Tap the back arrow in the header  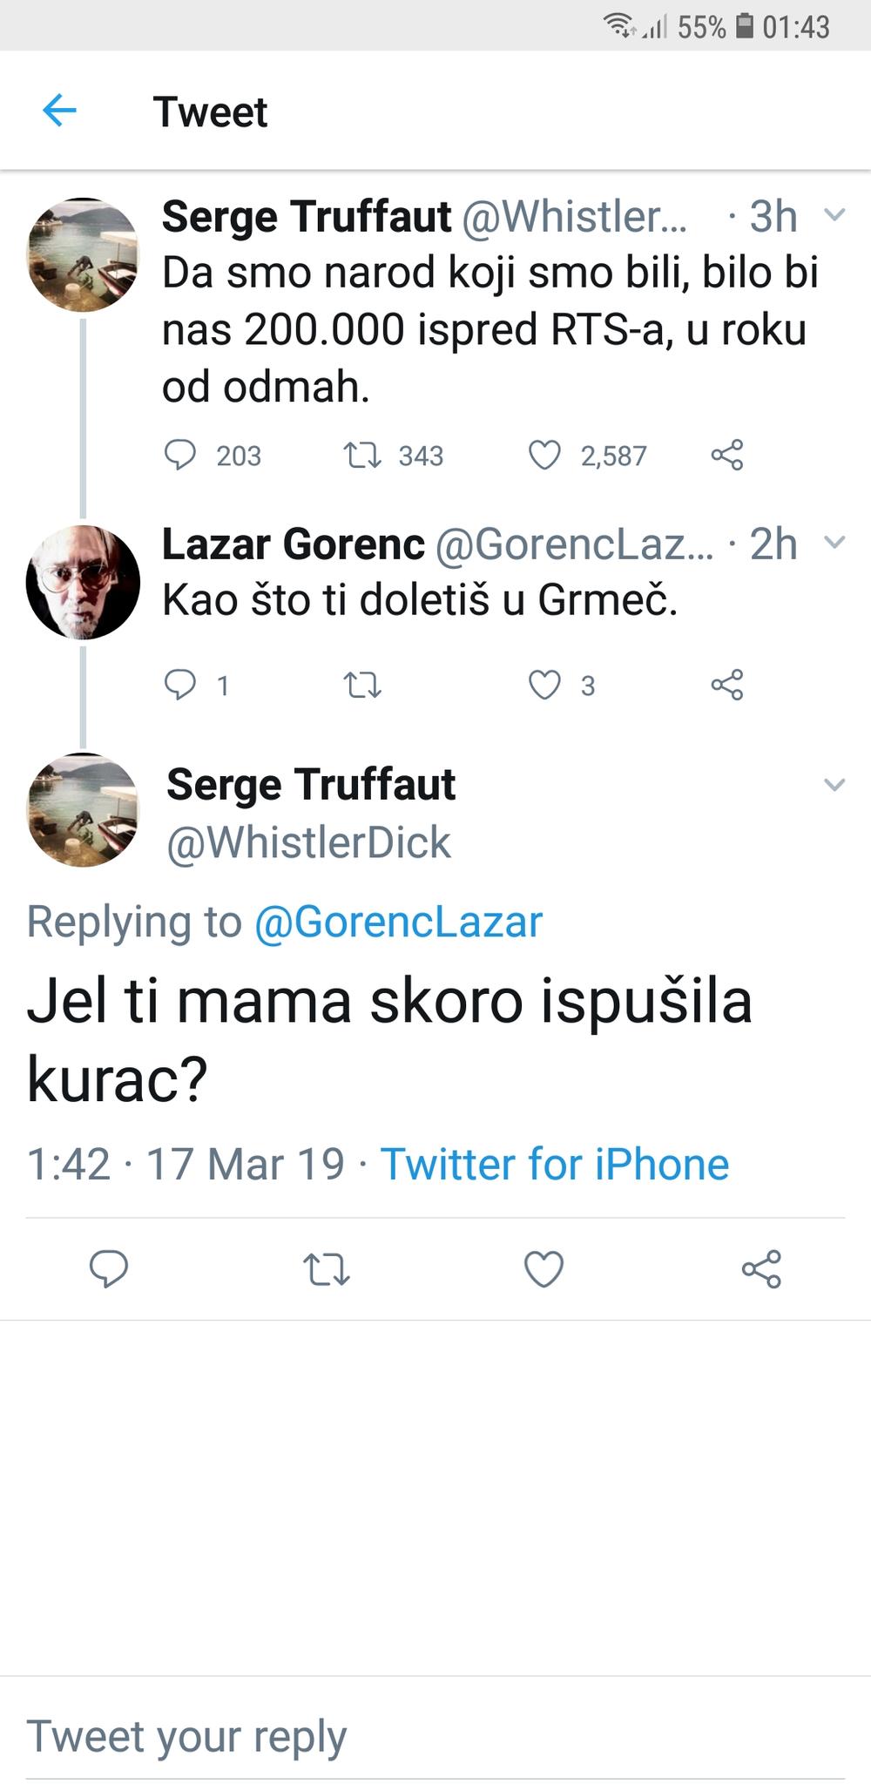59,111
